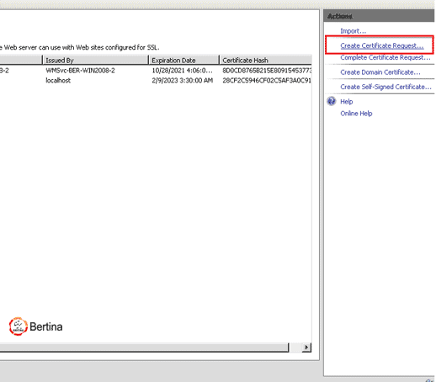Open Create Certificate Request…
The height and width of the screenshot is (382, 436).
(382, 45)
